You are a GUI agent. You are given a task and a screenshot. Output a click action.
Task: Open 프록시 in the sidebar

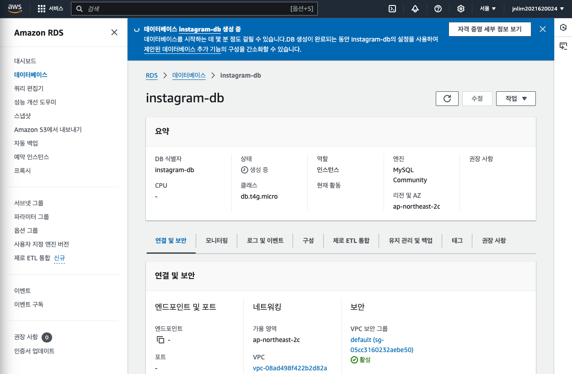click(x=22, y=171)
